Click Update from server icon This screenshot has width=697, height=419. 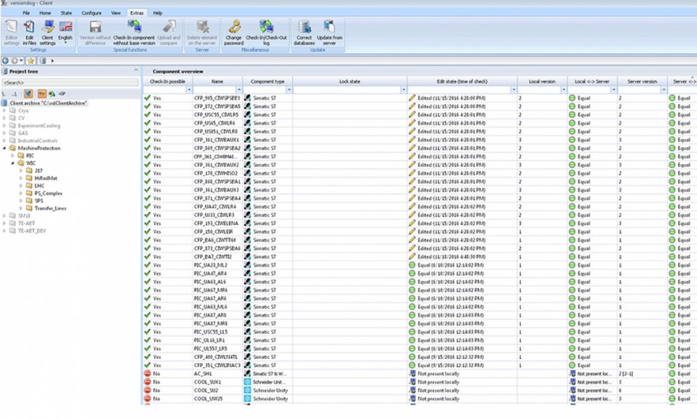[x=329, y=28]
